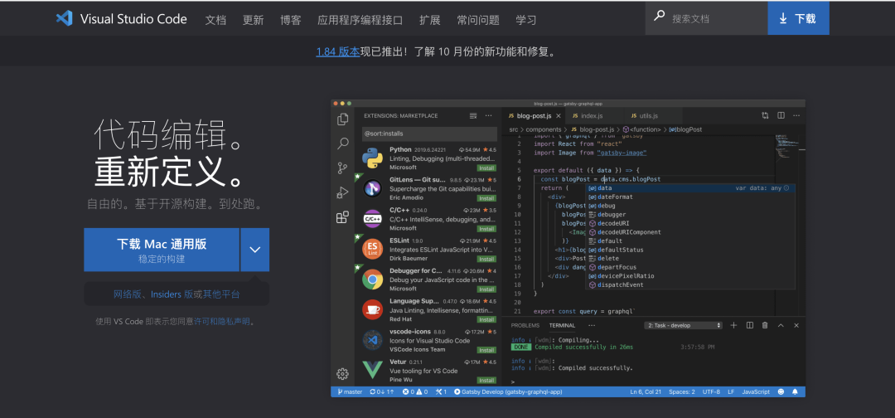Open info icon on data suggestion
Image resolution: width=895 pixels, height=418 pixels.
(x=786, y=188)
